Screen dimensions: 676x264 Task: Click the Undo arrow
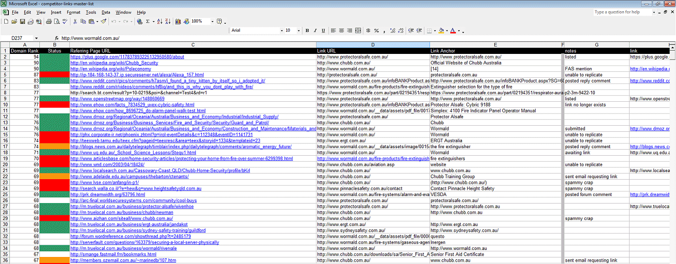(114, 21)
